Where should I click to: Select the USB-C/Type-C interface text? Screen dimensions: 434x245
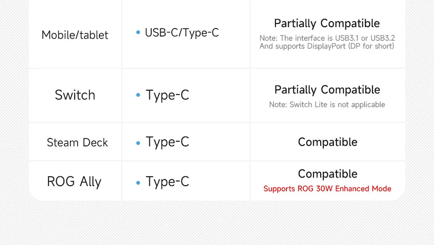[x=182, y=32]
